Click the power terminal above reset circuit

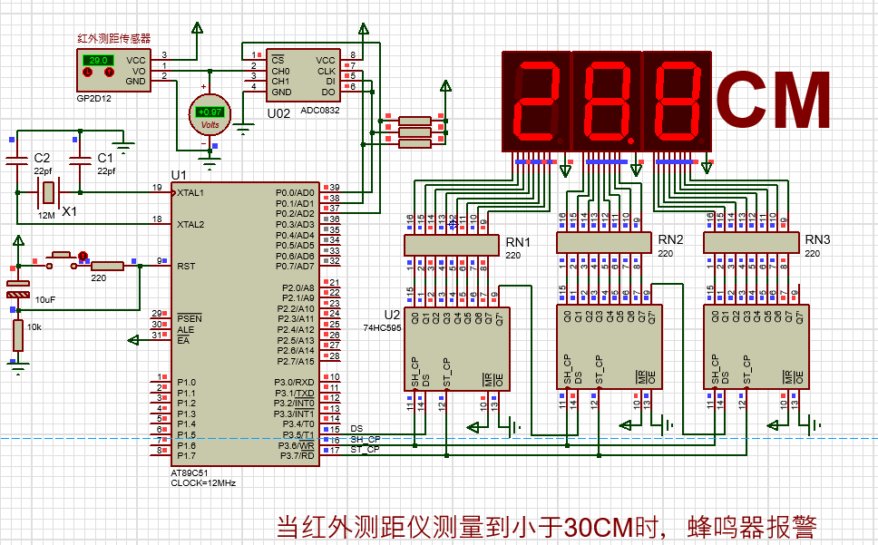coord(18,242)
